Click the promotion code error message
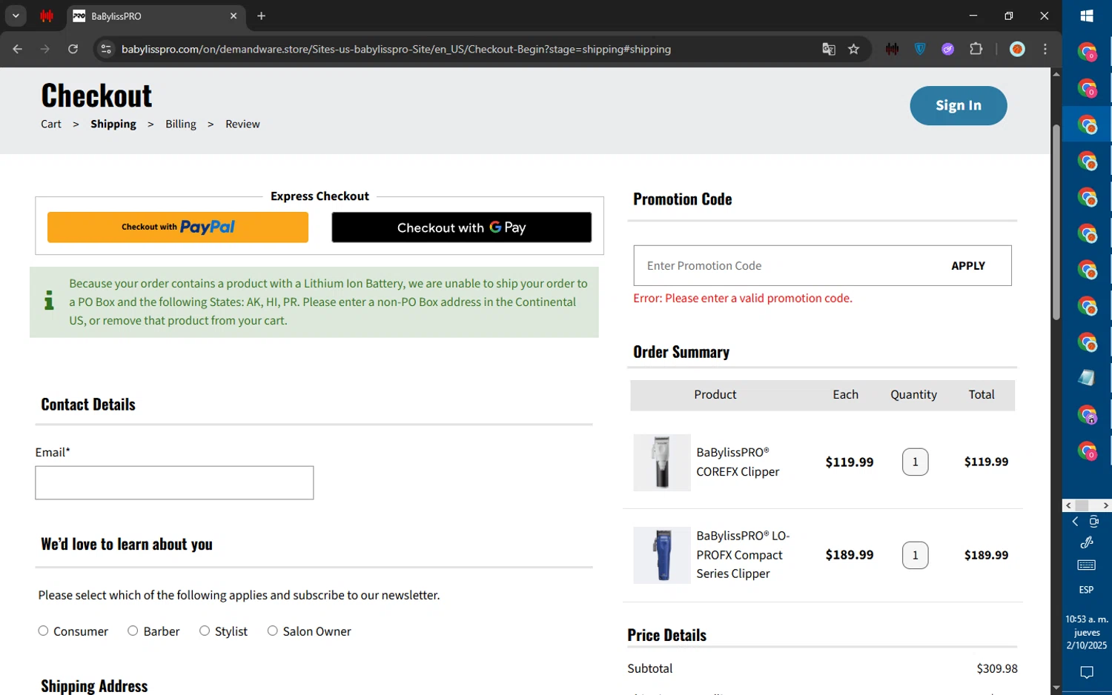 (743, 298)
